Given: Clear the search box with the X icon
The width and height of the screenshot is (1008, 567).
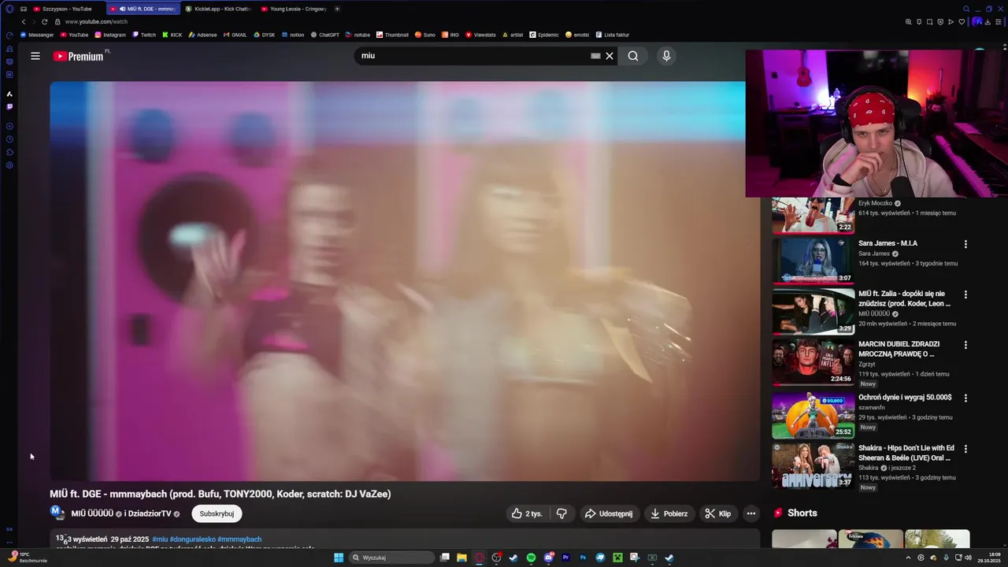Looking at the screenshot, I should point(610,56).
